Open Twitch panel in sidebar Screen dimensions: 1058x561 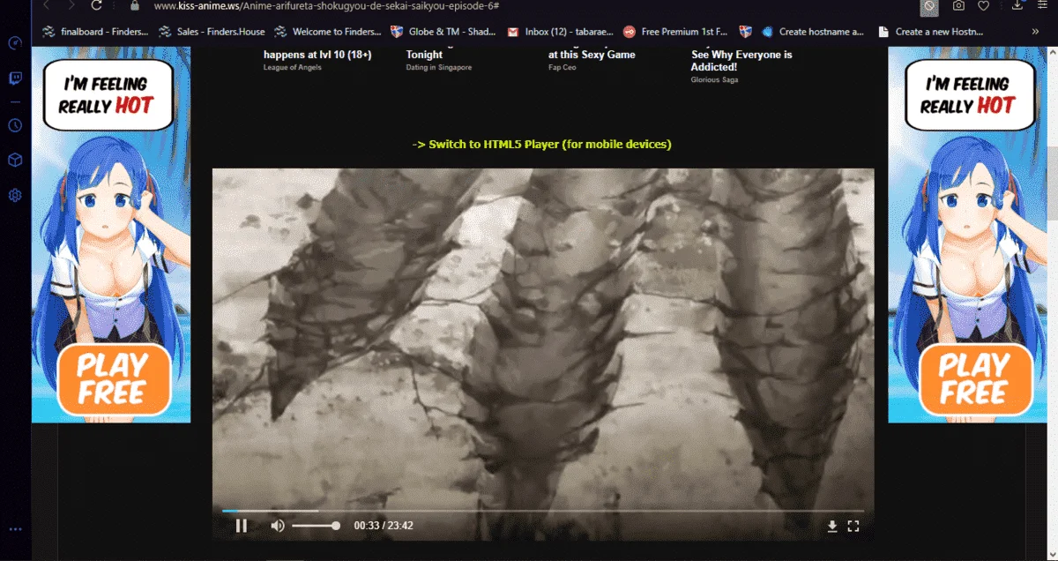pos(15,79)
